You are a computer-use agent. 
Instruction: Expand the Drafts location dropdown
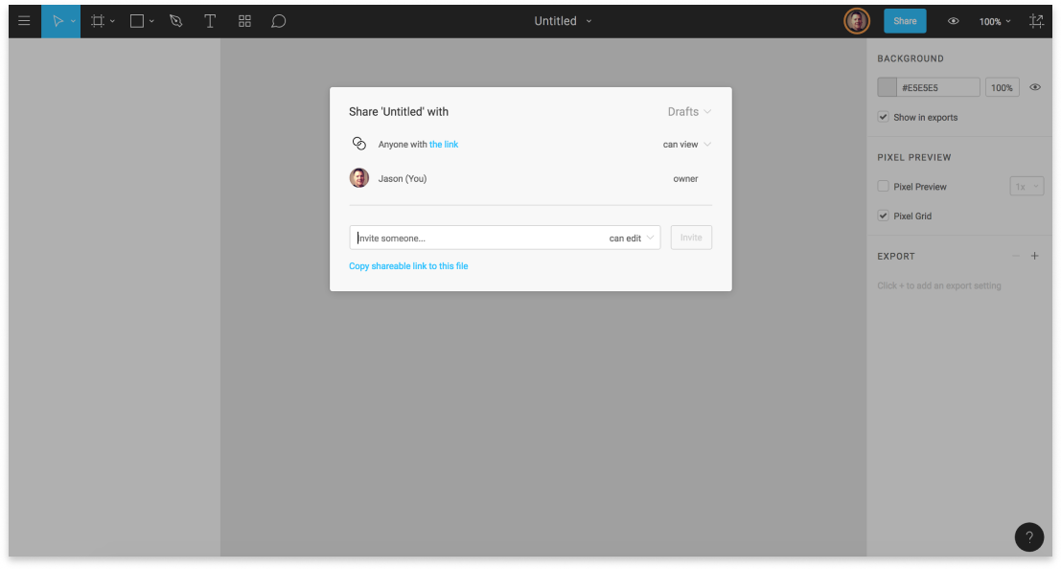coord(689,112)
